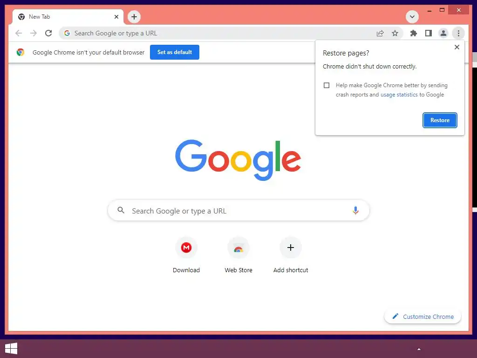The image size is (477, 358).
Task: Click the Google search box
Action: [x=238, y=210]
